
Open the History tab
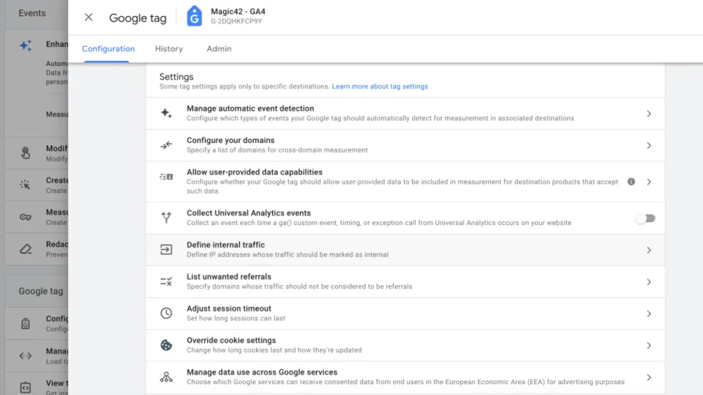(169, 49)
